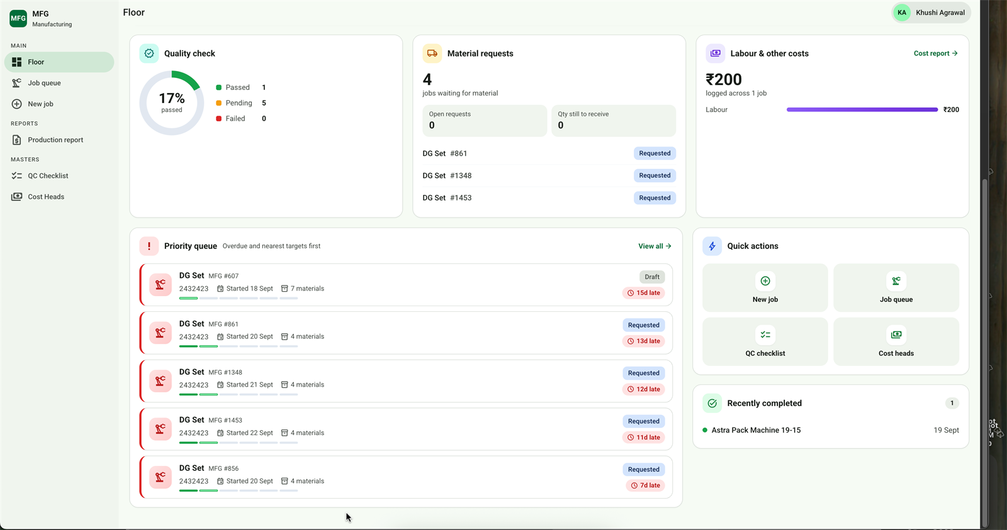Image resolution: width=1007 pixels, height=530 pixels.
Task: Open DG Set MFG #607 job card
Action: pyautogui.click(x=407, y=285)
